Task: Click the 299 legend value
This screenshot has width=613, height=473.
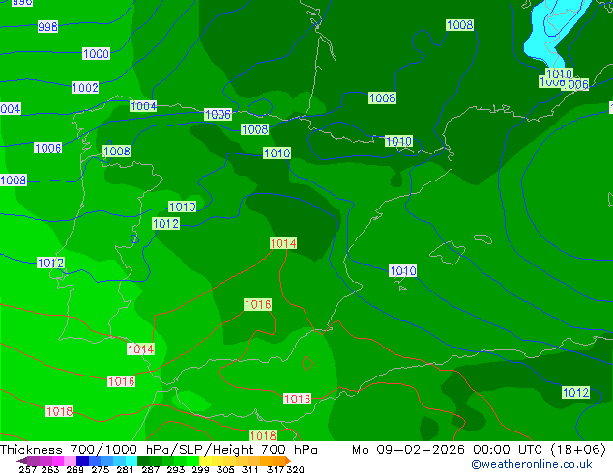Action: tap(200, 469)
